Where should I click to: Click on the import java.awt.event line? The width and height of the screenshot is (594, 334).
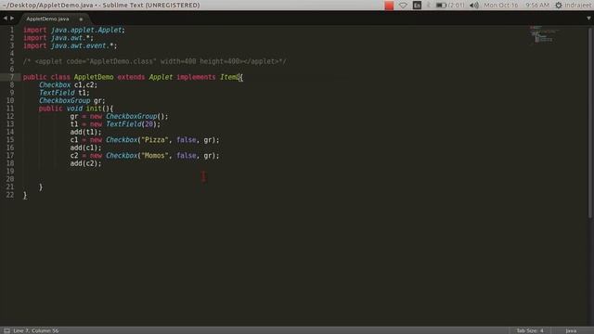point(71,45)
